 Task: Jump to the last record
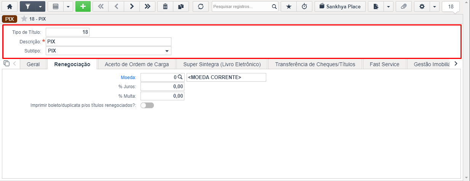tap(147, 6)
